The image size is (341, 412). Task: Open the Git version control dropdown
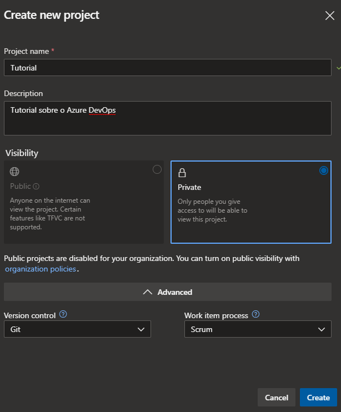[x=78, y=329]
